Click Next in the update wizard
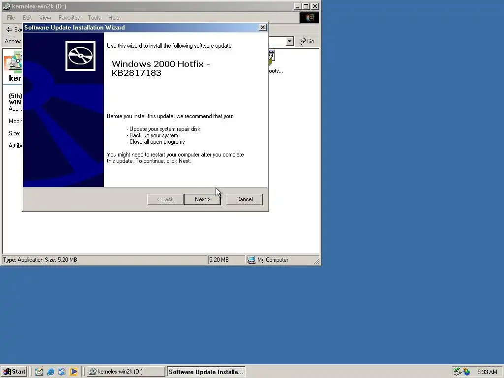 (202, 199)
